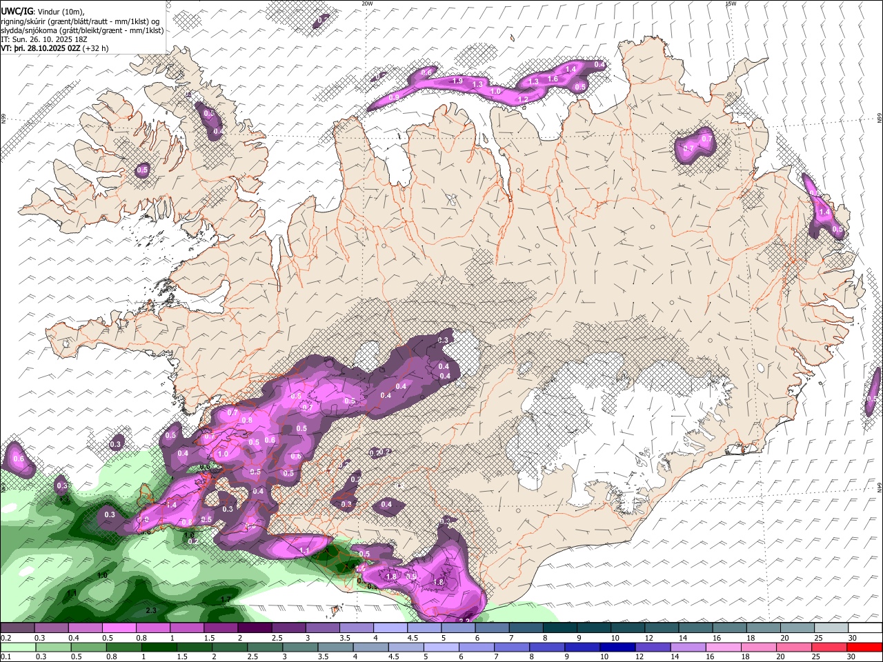Click the '2.3' rain value in the green area

point(151,610)
